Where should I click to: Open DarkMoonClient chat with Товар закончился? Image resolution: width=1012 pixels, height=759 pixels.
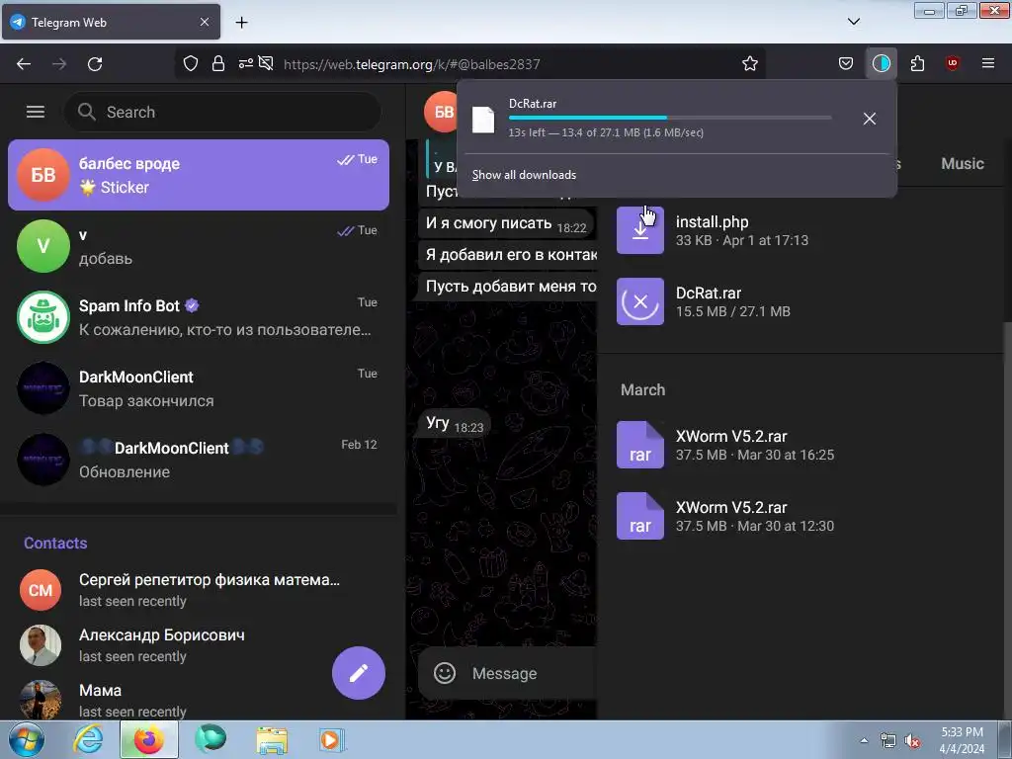coord(199,387)
